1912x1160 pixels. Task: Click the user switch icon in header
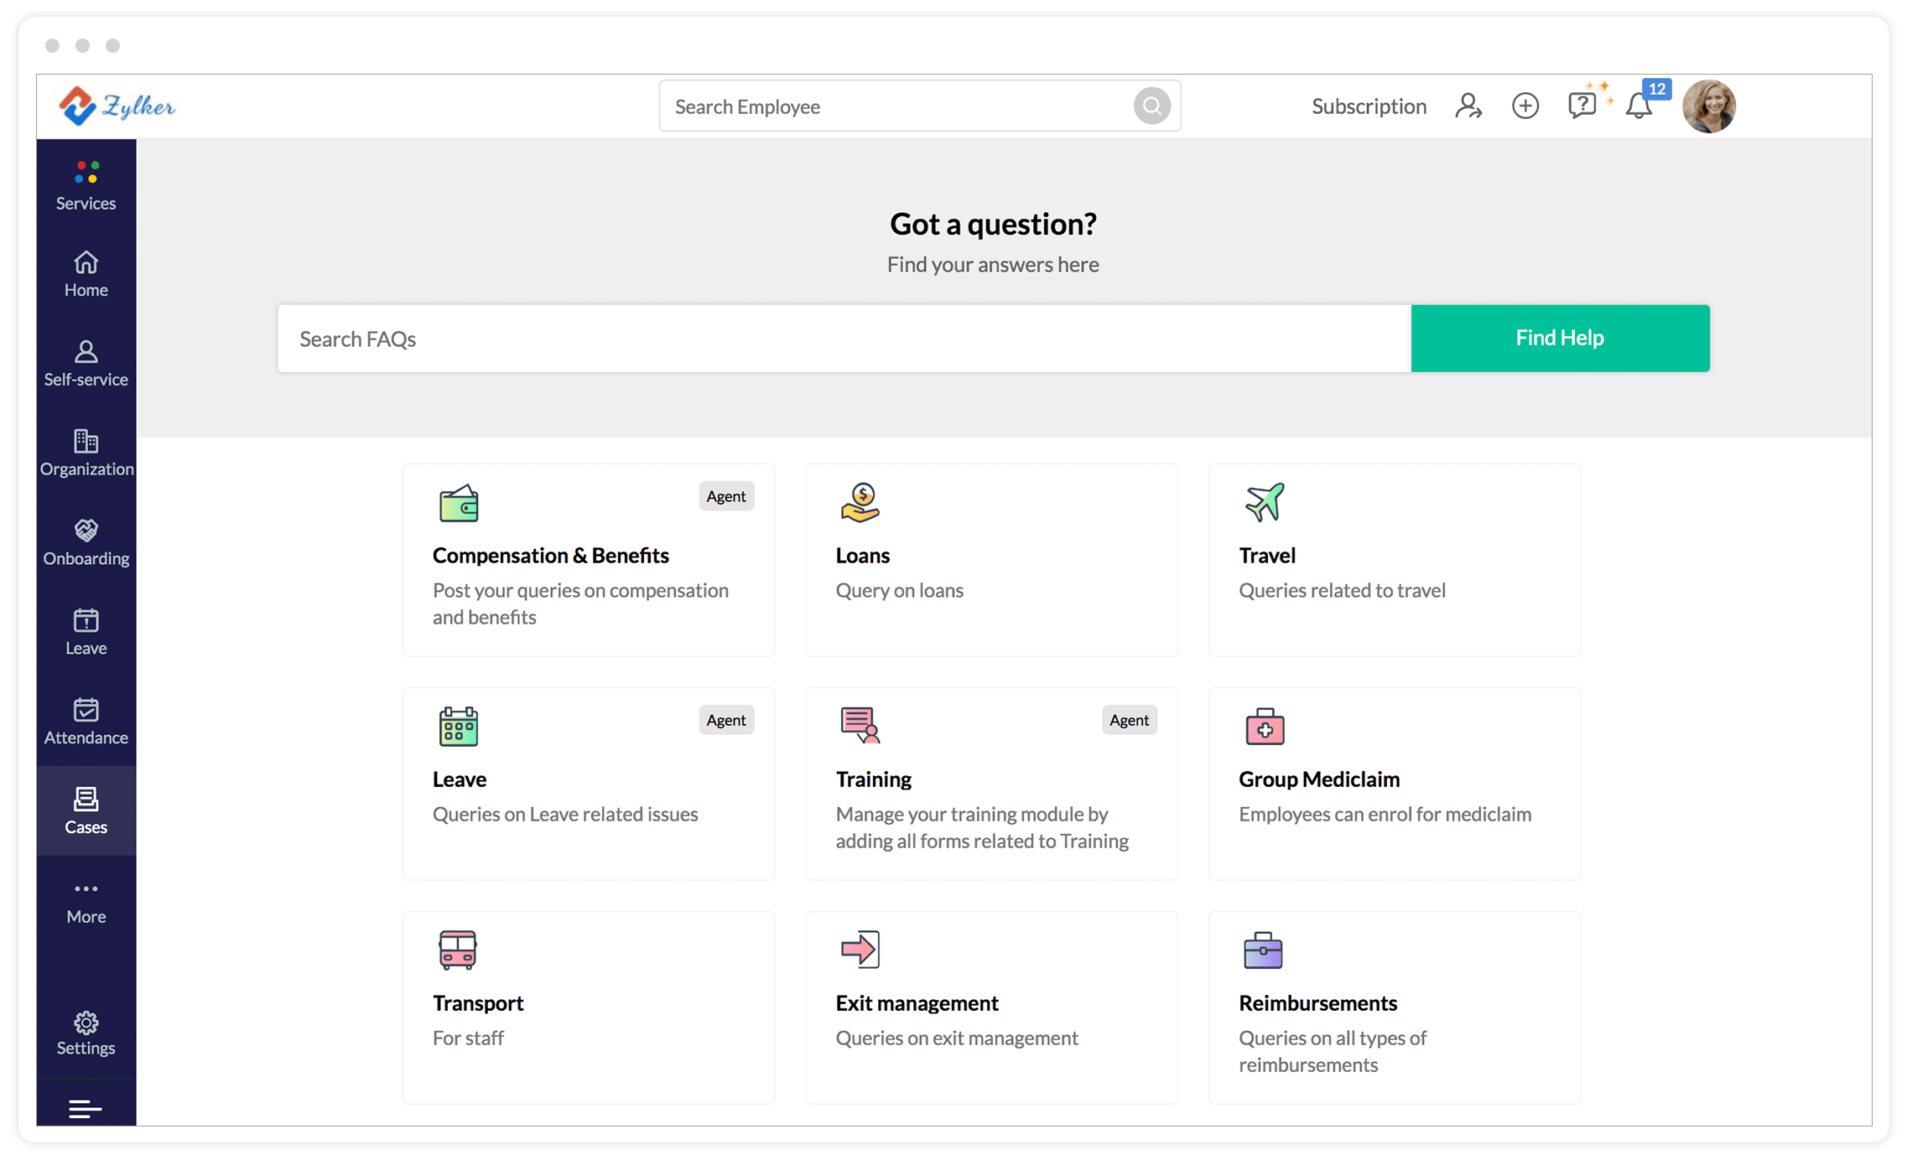coord(1468,106)
